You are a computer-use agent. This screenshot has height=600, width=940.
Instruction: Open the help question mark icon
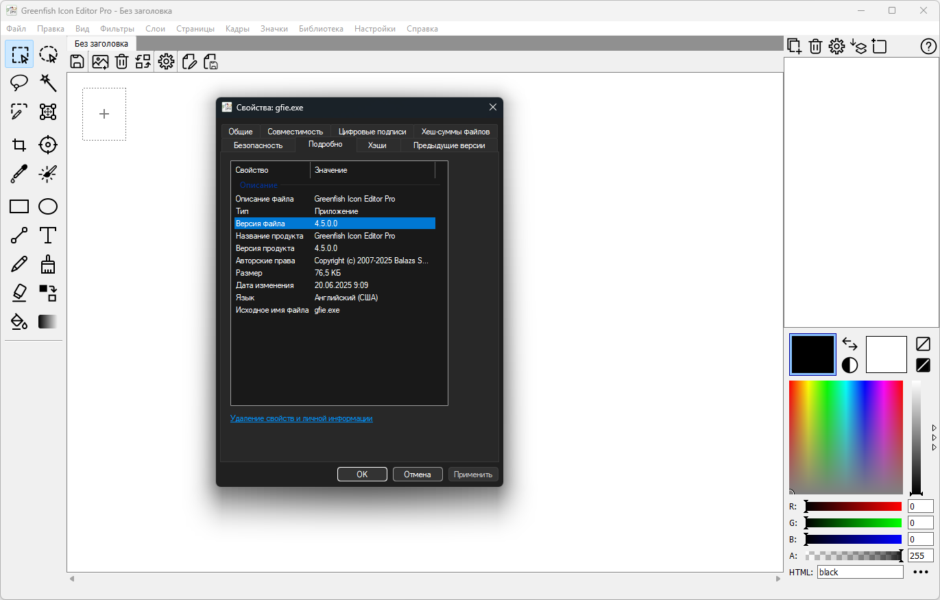928,47
